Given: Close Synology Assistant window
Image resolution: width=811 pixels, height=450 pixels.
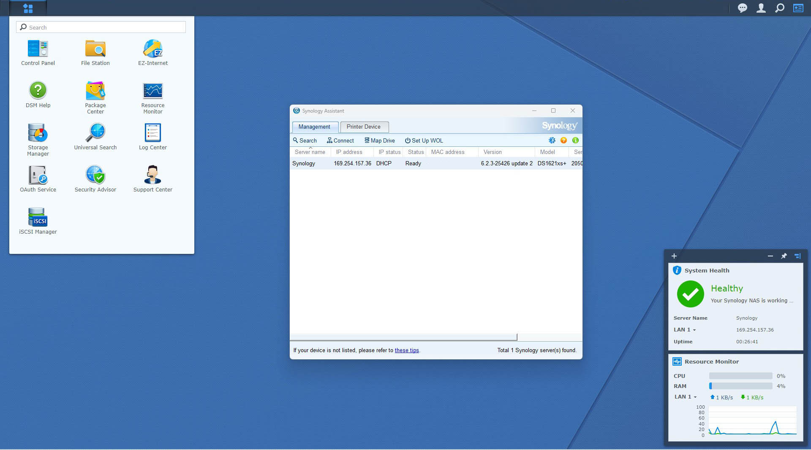Looking at the screenshot, I should click(573, 110).
